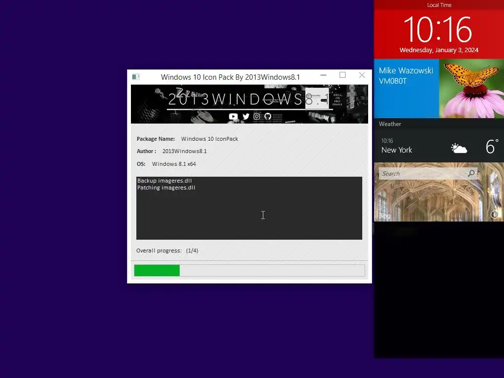
Task: Select the 'Patching imageres.dll' log line
Action: coord(166,188)
